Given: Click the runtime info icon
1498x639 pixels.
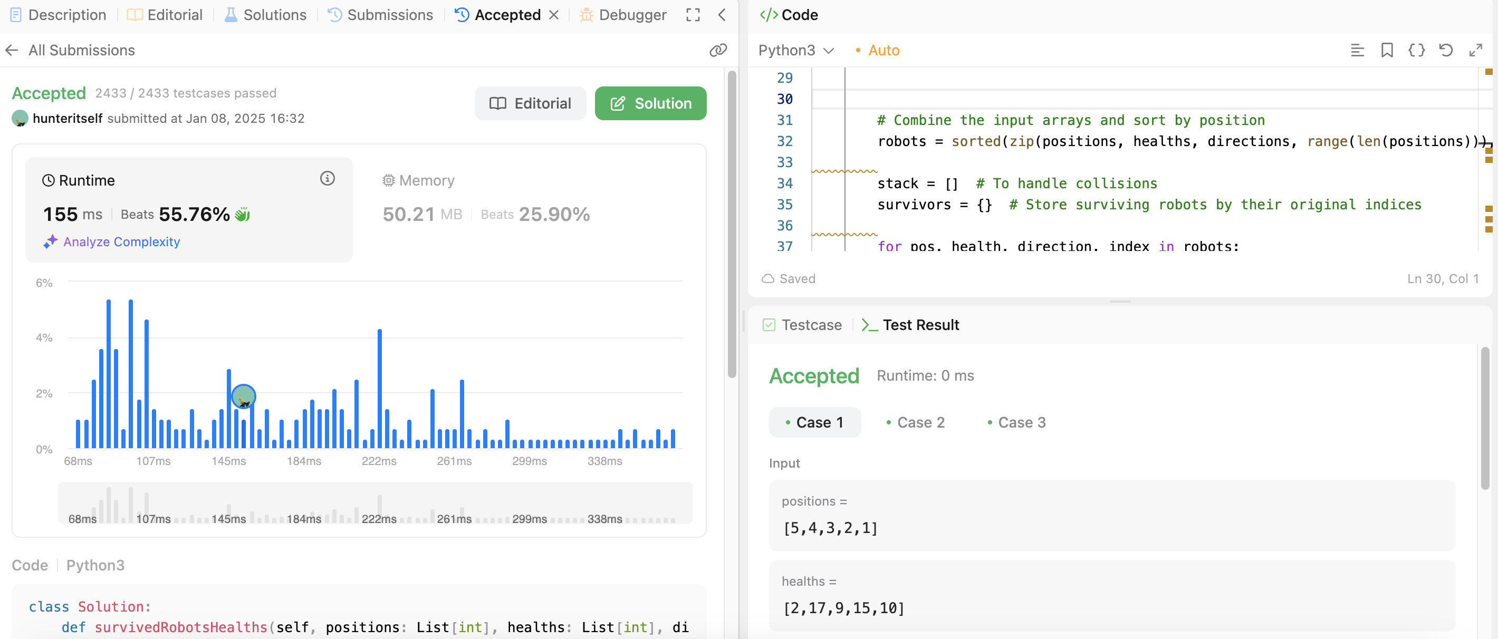Looking at the screenshot, I should (328, 179).
